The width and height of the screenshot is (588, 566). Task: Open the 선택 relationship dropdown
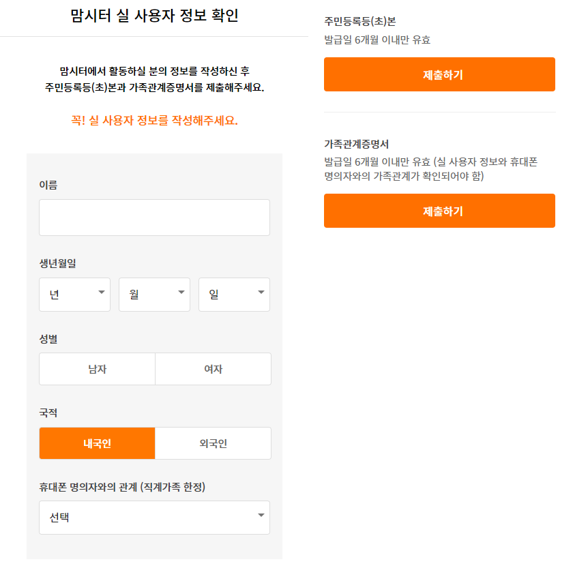[x=154, y=518]
